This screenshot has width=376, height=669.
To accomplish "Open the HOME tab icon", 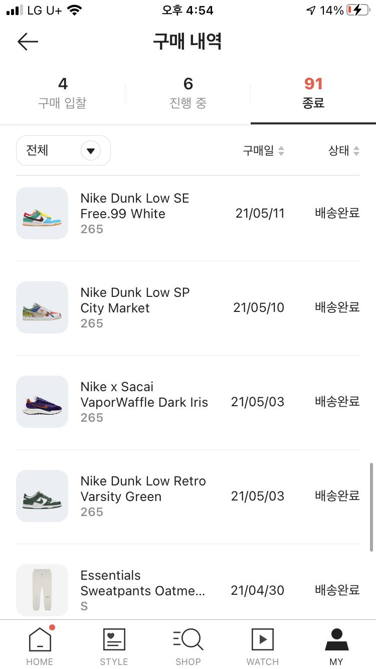I will tap(40, 640).
